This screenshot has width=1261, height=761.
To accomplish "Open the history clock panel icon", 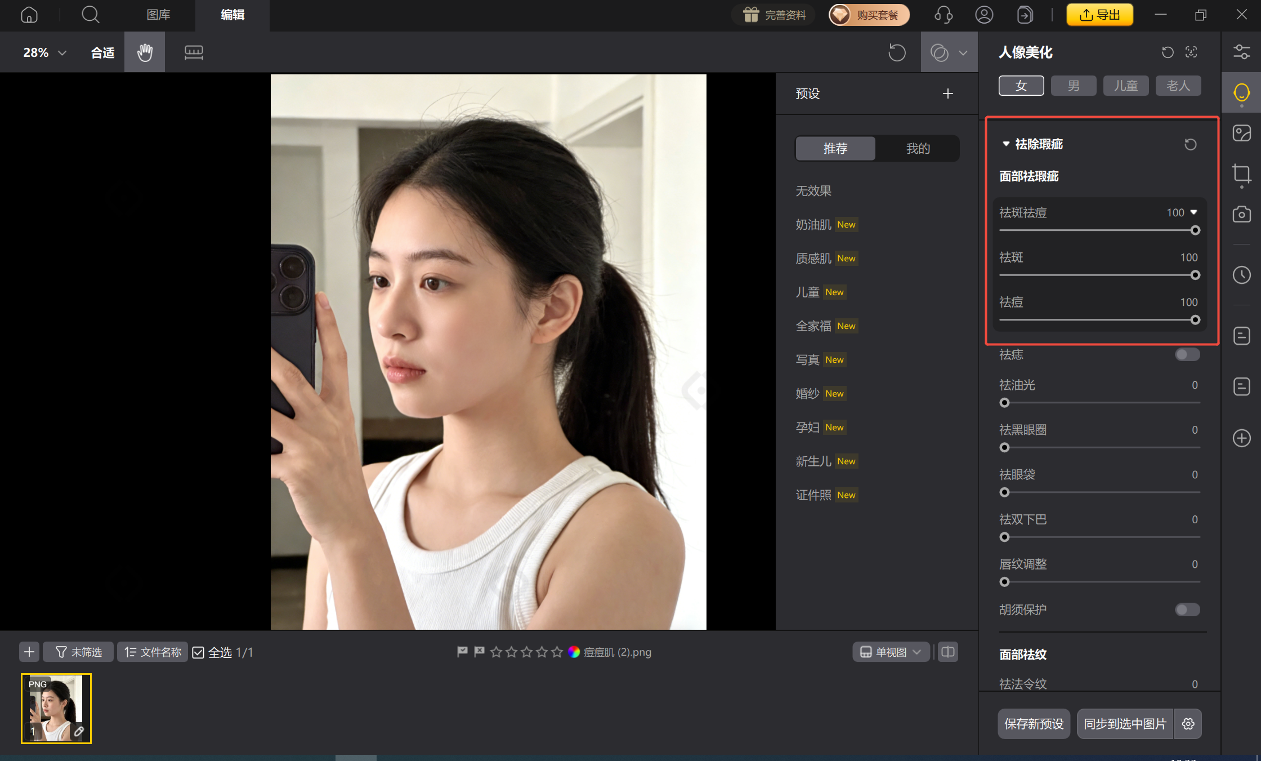I will (x=1241, y=275).
